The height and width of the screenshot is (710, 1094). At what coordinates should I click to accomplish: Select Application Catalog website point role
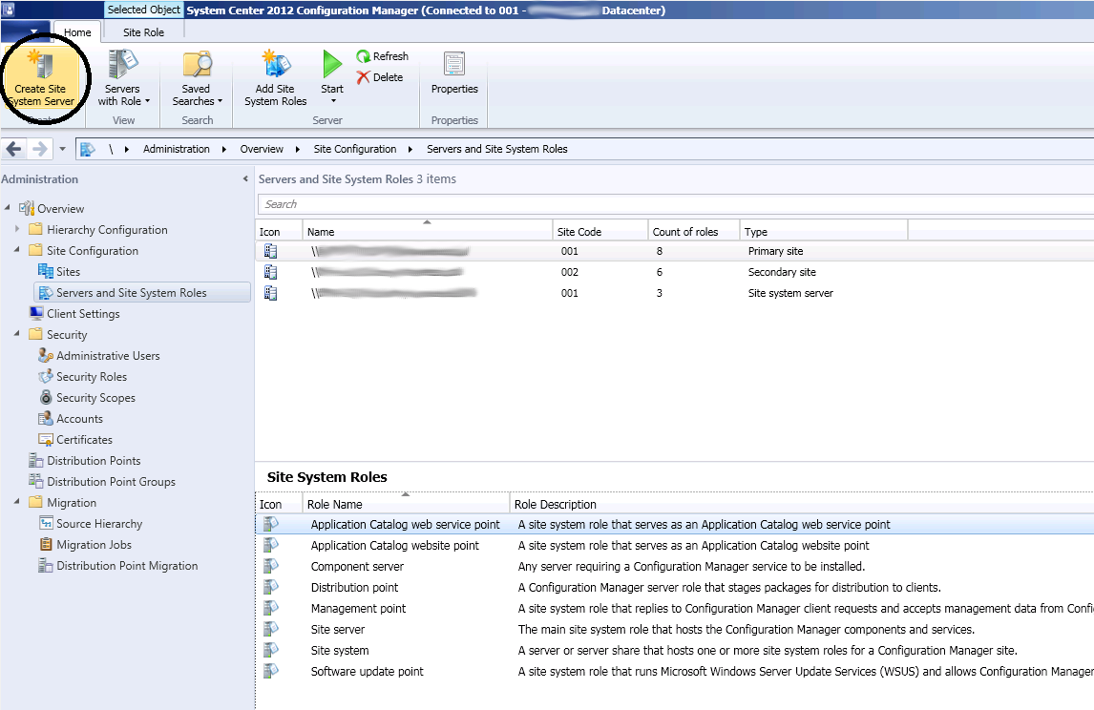click(x=675, y=546)
